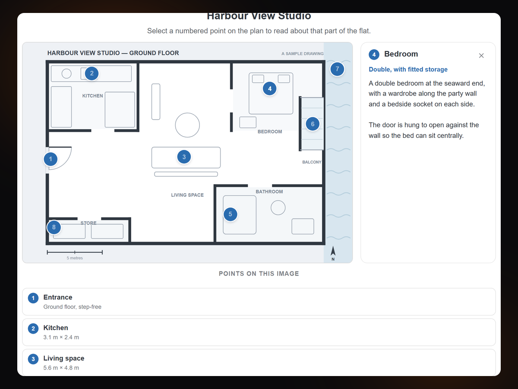
Task: Select hotspot 2 in the kitchen
Action: pos(92,73)
